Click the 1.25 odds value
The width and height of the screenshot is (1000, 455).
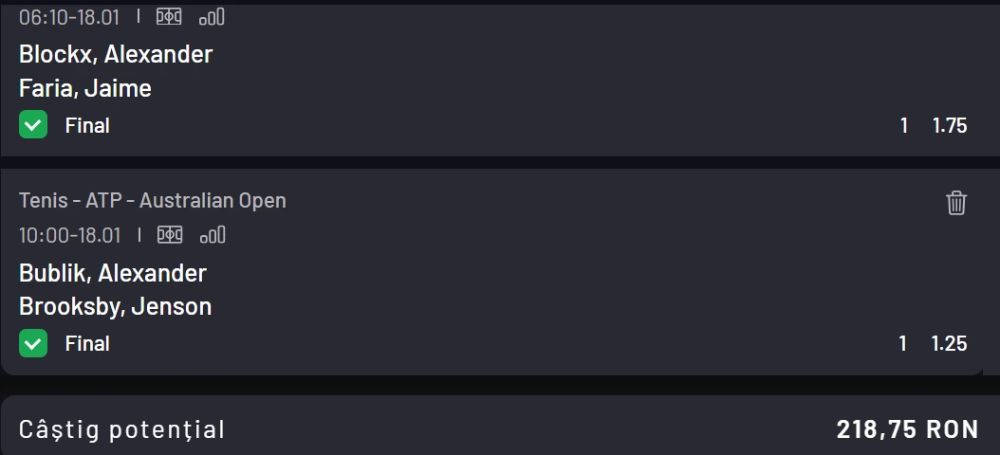949,344
